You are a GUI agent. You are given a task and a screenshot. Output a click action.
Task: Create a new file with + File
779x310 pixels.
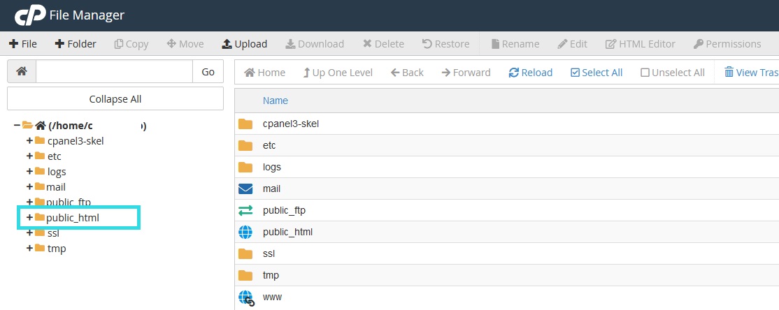coord(23,44)
